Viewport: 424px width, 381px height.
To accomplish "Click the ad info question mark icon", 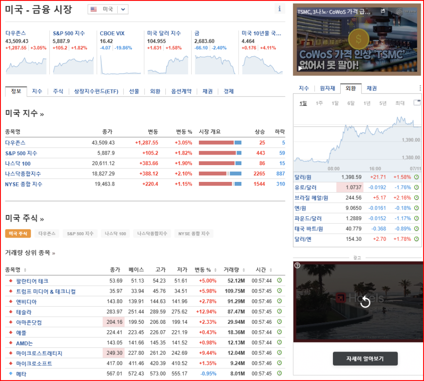I will pos(297,265).
